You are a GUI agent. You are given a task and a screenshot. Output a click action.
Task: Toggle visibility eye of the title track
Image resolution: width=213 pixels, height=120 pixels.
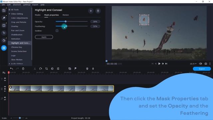click(5, 78)
